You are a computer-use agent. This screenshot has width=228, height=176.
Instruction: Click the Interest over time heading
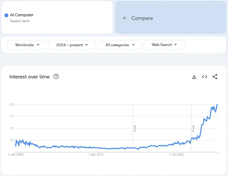pyautogui.click(x=29, y=77)
